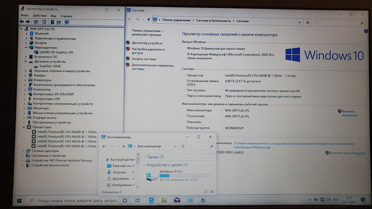
Task: Click back arrow in Этот компьютер window
Action: (104, 146)
